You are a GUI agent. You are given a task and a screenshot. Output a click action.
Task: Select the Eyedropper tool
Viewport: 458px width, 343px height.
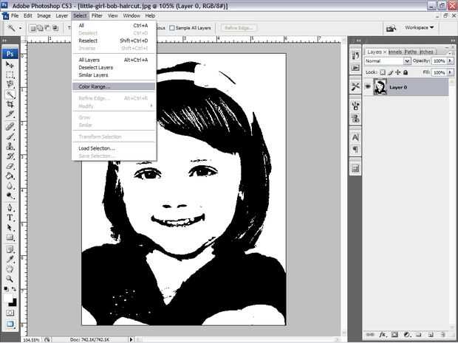(x=10, y=259)
